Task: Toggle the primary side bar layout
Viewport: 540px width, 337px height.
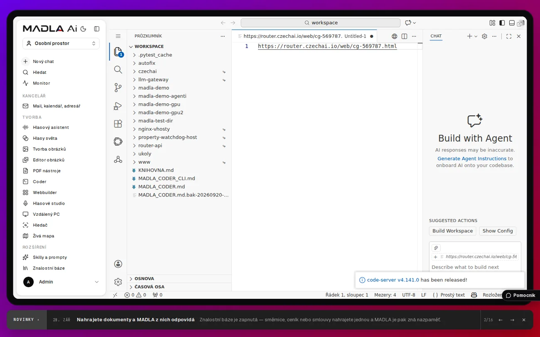Action: (502, 23)
